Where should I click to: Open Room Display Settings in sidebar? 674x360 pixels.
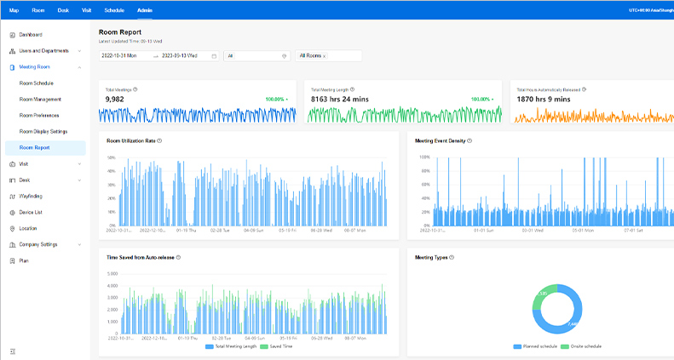43,131
